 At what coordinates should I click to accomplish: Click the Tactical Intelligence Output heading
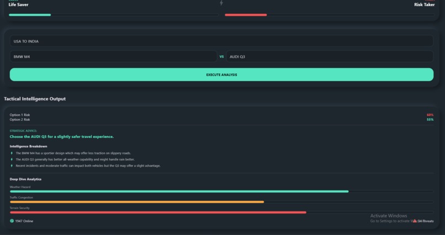35,99
